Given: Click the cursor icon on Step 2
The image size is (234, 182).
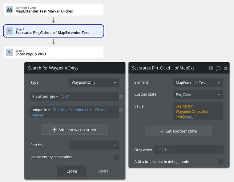Looking at the screenshot, I should [x=10, y=53].
